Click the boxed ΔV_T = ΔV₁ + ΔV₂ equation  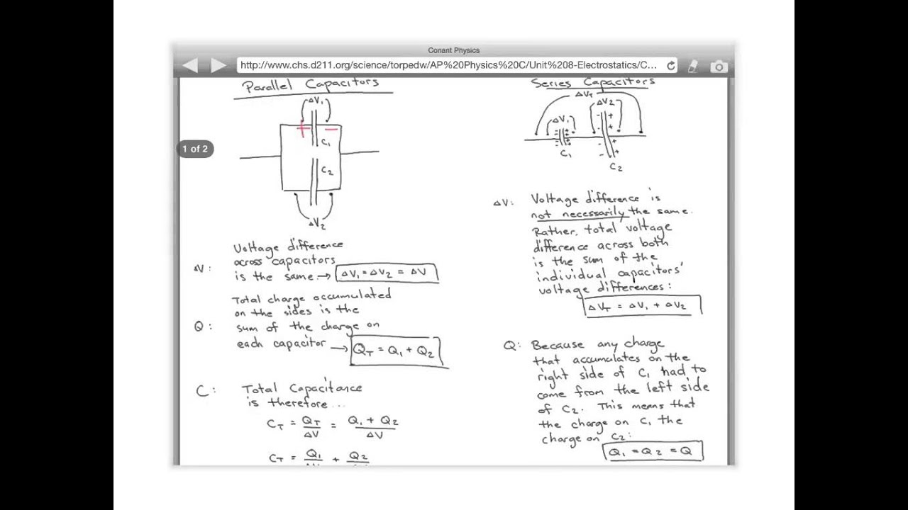pos(642,305)
